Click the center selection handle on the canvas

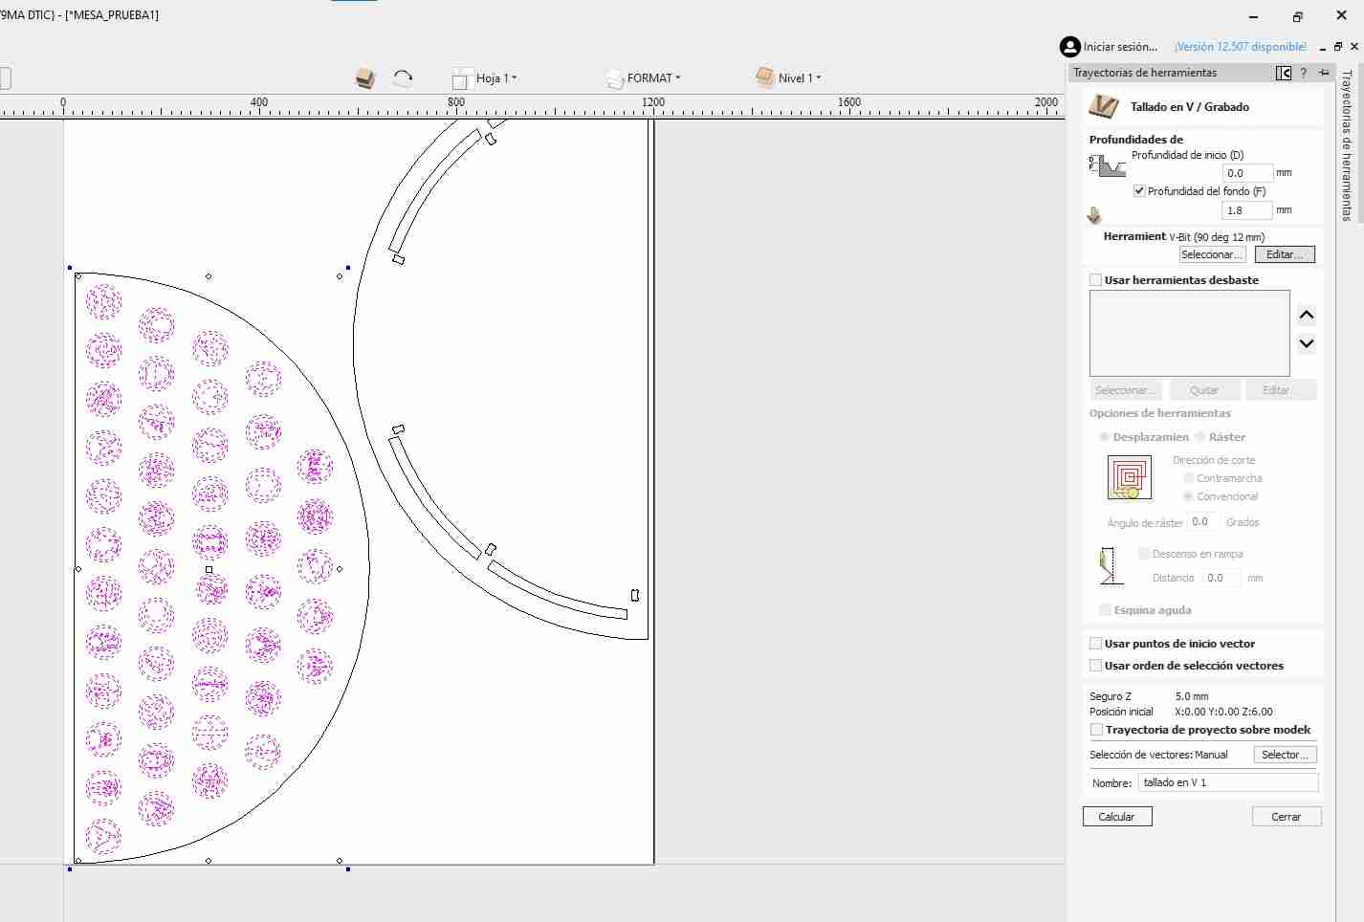[x=209, y=570]
